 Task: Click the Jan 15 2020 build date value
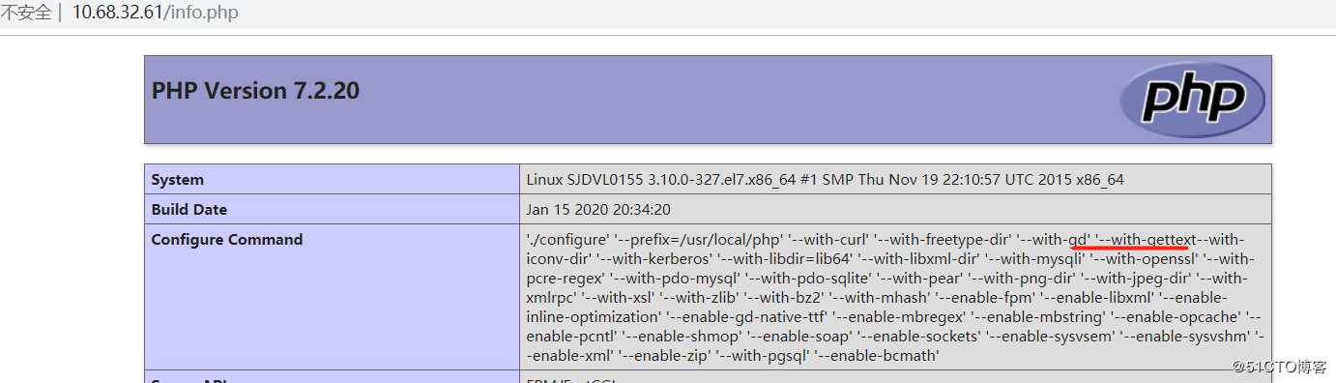(598, 210)
